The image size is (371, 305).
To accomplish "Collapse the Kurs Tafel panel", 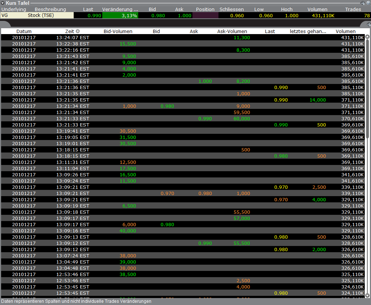I will [2, 3].
